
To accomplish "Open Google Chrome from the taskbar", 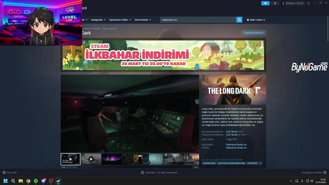I will pos(28,181).
